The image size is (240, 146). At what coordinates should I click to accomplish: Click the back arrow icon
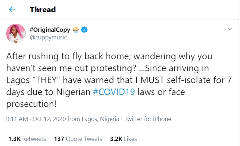12,10
